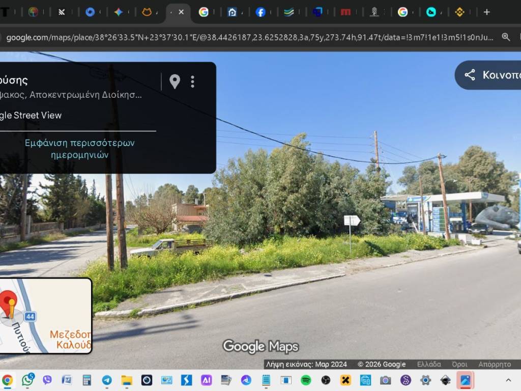
Task: Open Spotify from the taskbar
Action: click(306, 380)
